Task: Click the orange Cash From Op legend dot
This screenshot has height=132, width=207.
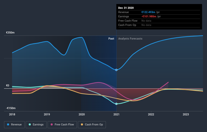Action: click(x=82, y=124)
